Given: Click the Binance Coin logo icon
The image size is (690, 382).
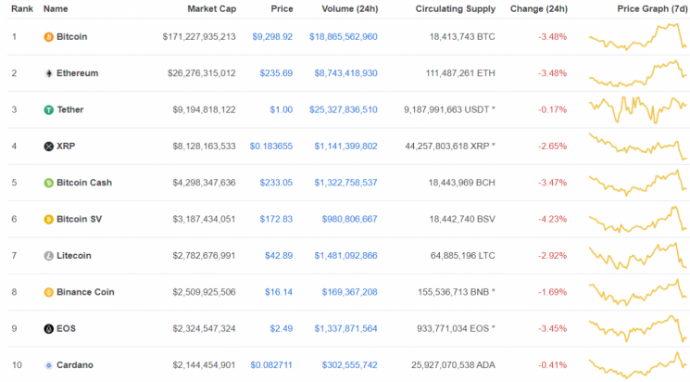Looking at the screenshot, I should coord(48,292).
